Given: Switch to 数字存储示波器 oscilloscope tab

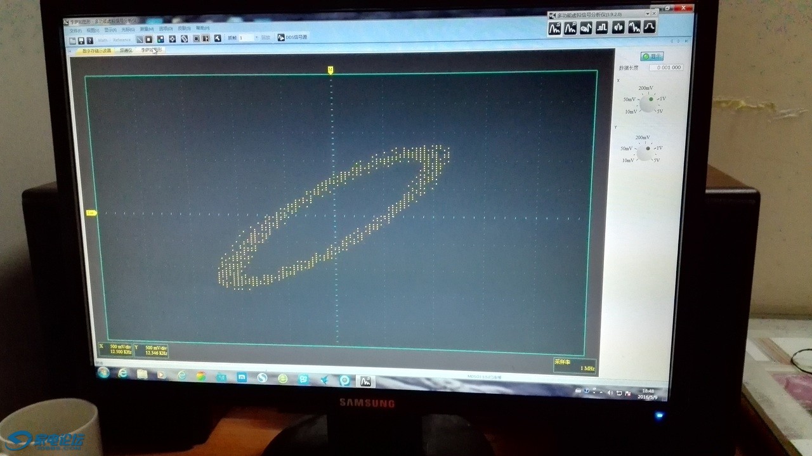Looking at the screenshot, I should [96, 51].
